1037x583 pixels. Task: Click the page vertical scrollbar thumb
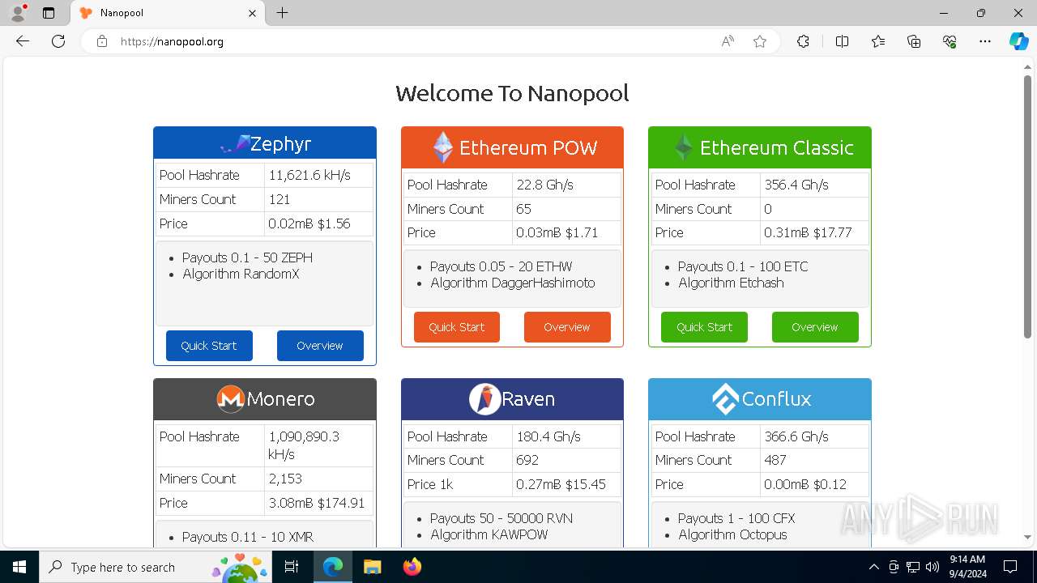tap(1027, 206)
